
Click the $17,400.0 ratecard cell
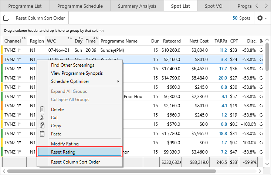point(171,69)
